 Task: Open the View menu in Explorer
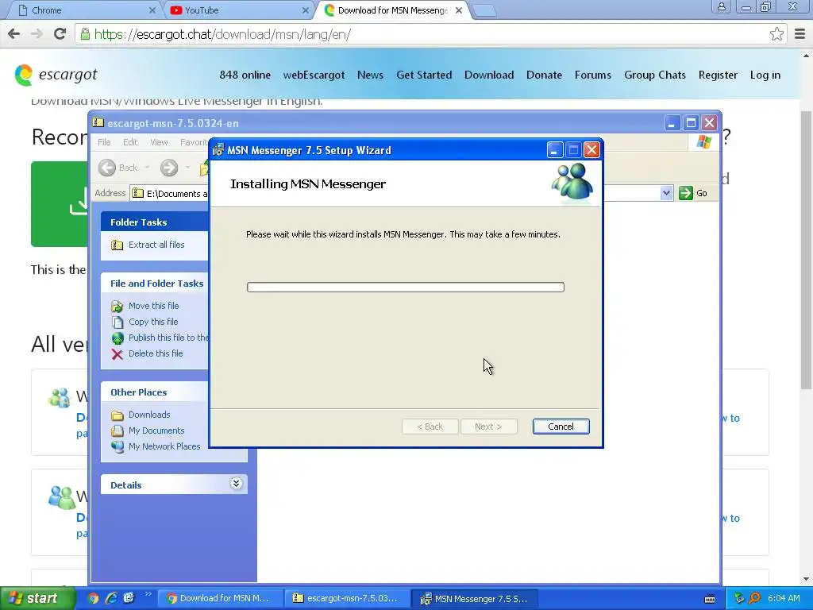(159, 142)
